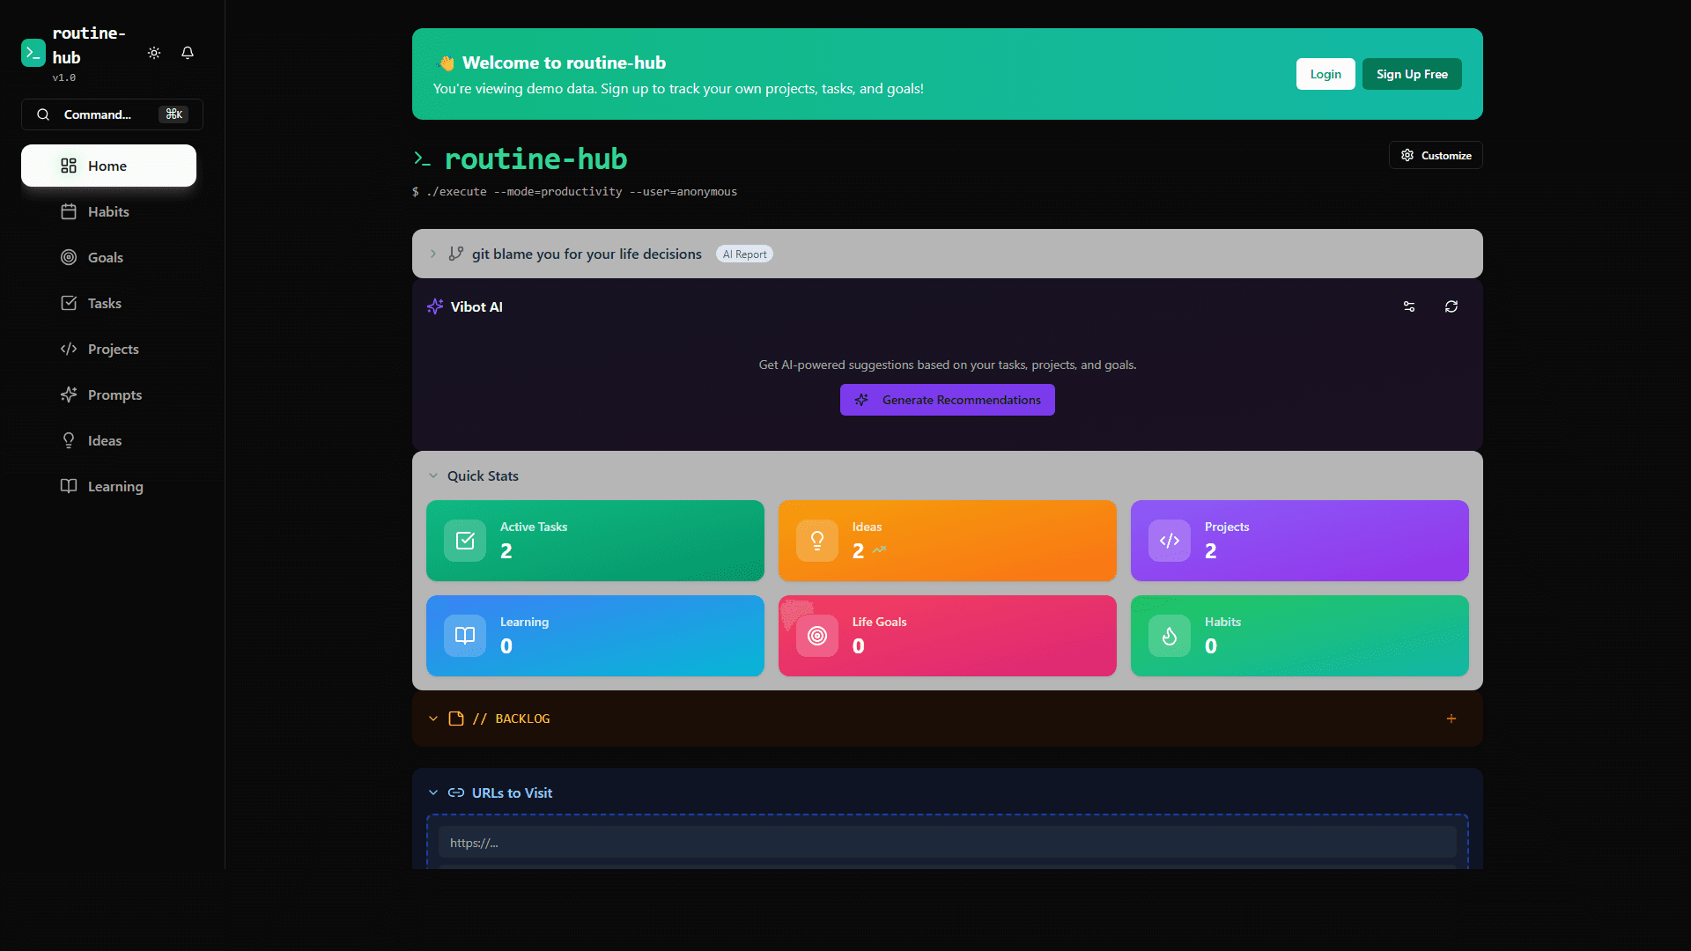
Task: Open Vibot AI settings sliders icon
Action: (1409, 306)
